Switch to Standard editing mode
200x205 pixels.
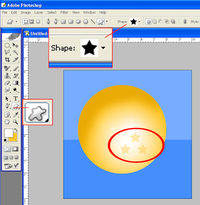(x=7, y=149)
